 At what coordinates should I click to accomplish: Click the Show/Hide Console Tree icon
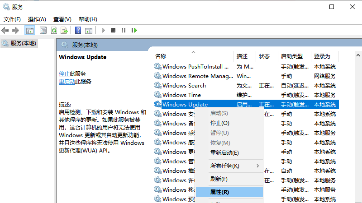29,30
